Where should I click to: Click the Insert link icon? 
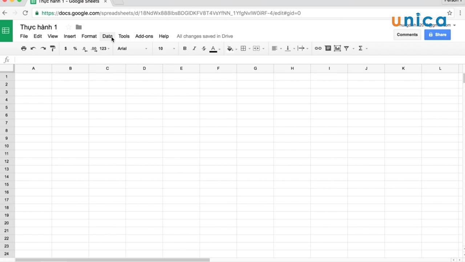point(318,48)
